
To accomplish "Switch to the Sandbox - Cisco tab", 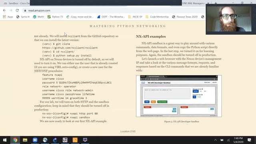I will point(16,3).
